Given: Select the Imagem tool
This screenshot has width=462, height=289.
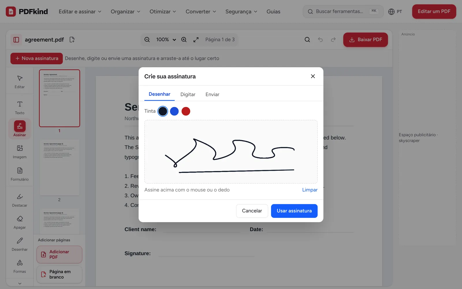Looking at the screenshot, I should coord(20,152).
